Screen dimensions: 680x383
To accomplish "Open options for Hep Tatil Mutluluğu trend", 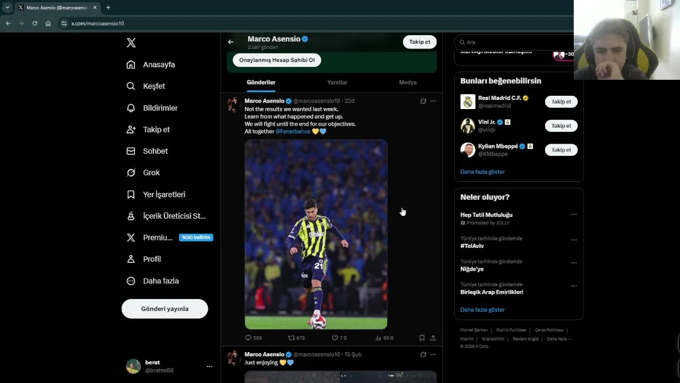I will [x=574, y=214].
